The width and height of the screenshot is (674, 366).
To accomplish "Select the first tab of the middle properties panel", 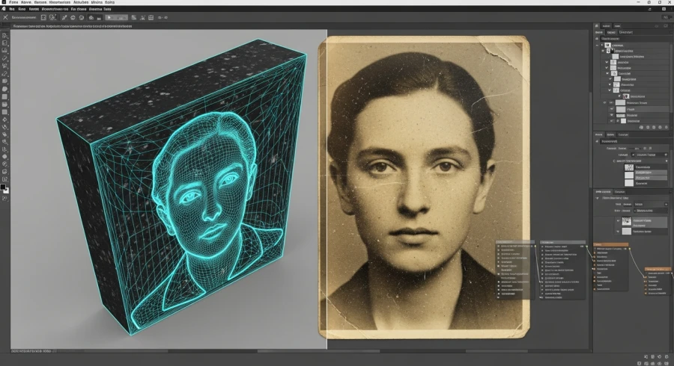I will [x=599, y=134].
